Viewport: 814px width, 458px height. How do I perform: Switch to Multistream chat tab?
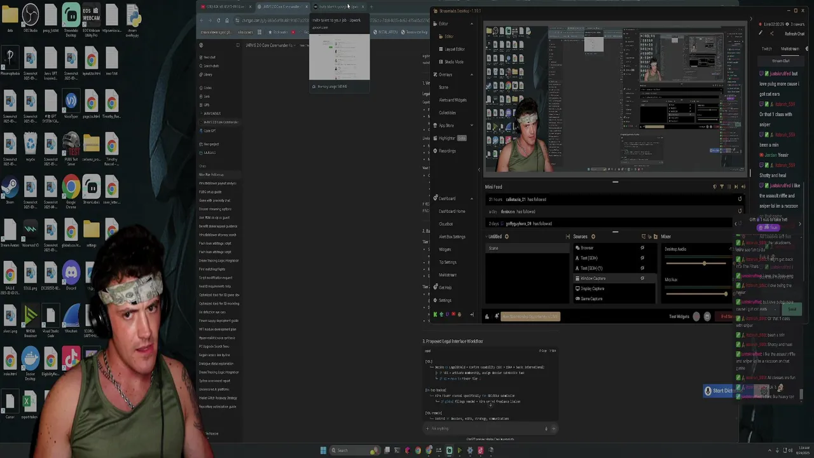[x=790, y=49]
